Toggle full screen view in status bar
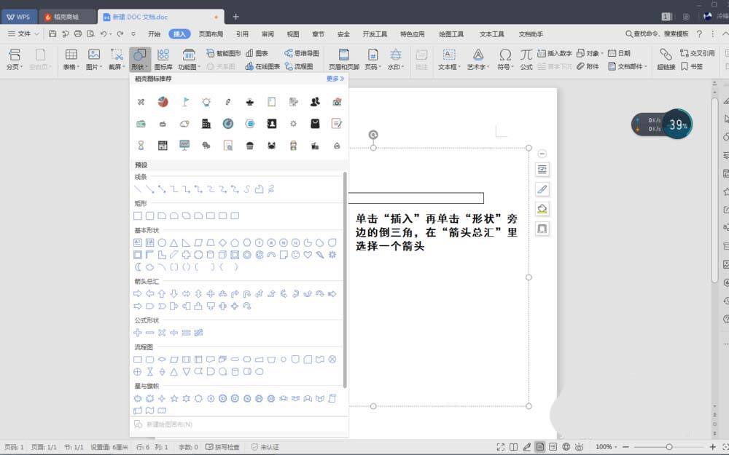The height and width of the screenshot is (455, 729). [500, 446]
